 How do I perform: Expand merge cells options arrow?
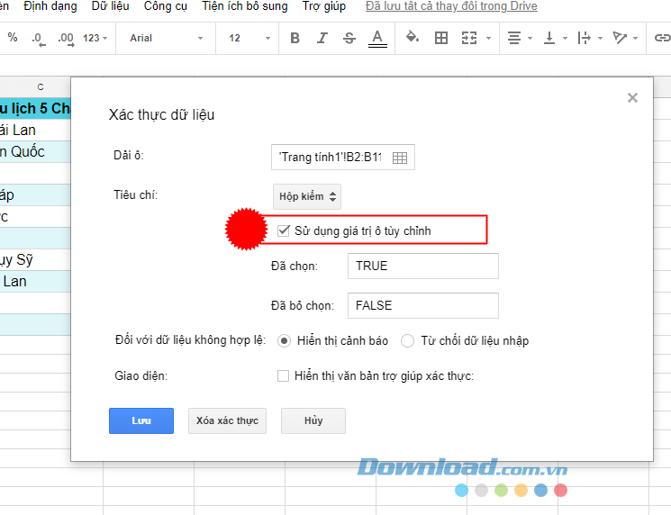click(x=488, y=38)
